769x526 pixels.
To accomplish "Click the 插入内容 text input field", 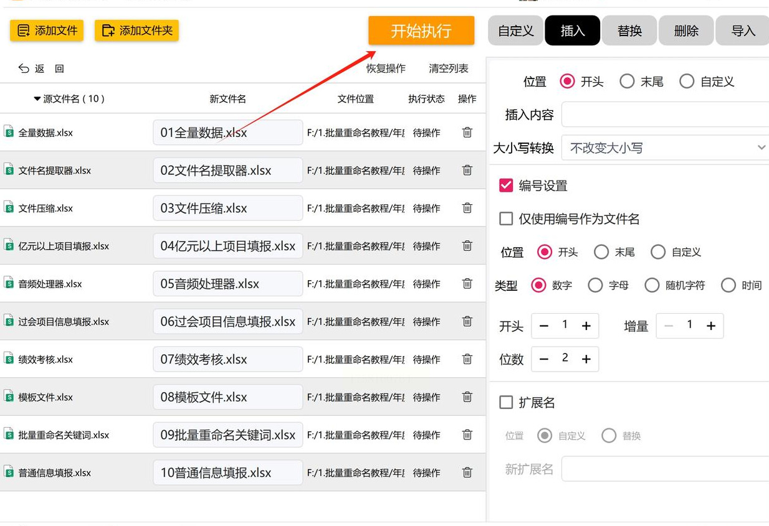I will coord(665,115).
